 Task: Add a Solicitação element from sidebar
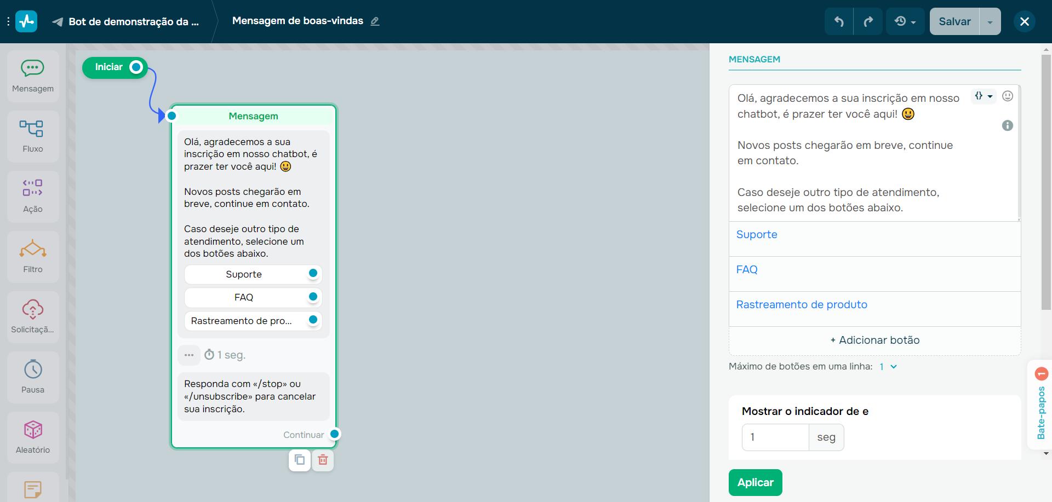(x=33, y=317)
